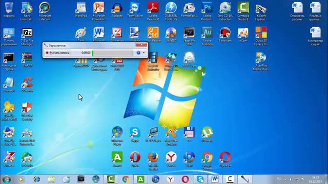Open Windows Player desktop shortcut

pos(117,136)
